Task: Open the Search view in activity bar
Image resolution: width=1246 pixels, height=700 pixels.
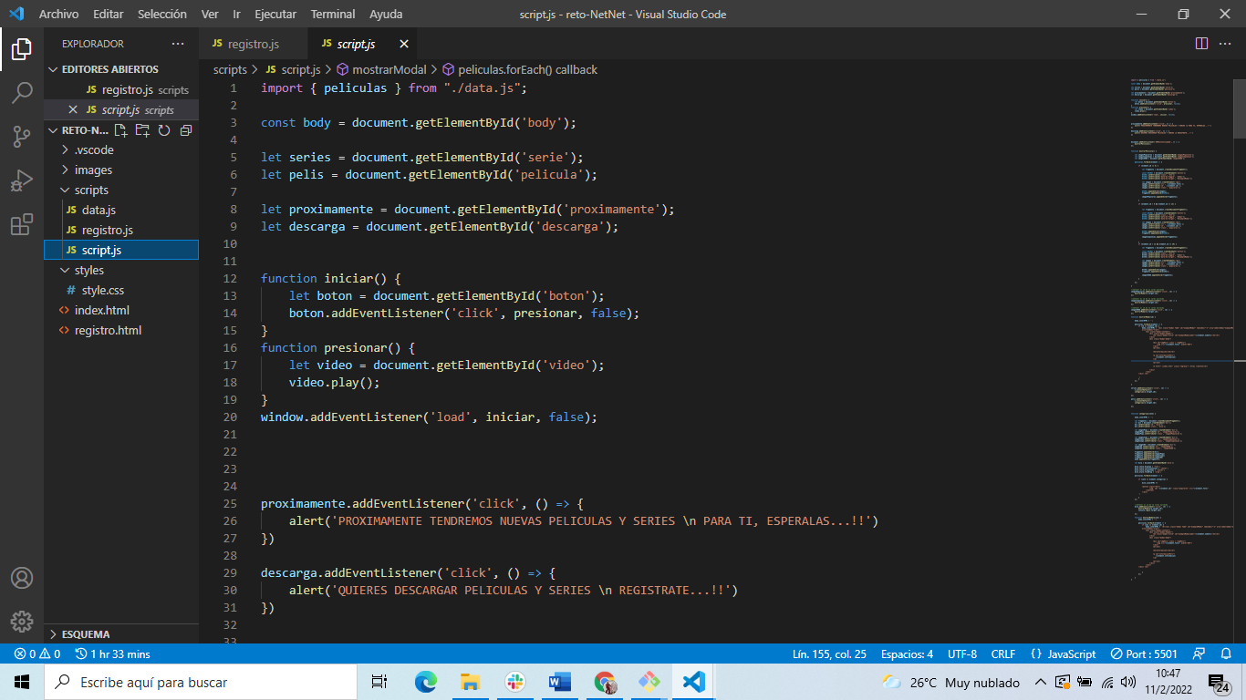Action: [22, 93]
